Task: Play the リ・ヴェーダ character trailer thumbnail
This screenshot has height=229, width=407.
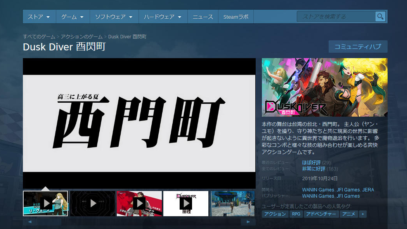Action: pos(45,203)
